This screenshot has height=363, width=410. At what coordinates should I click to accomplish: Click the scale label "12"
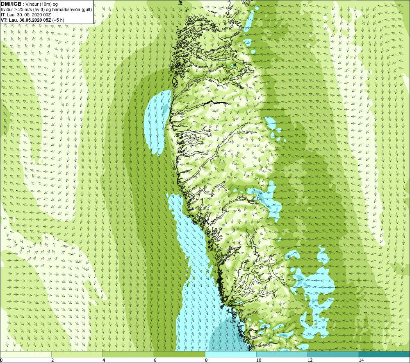coord(310,361)
